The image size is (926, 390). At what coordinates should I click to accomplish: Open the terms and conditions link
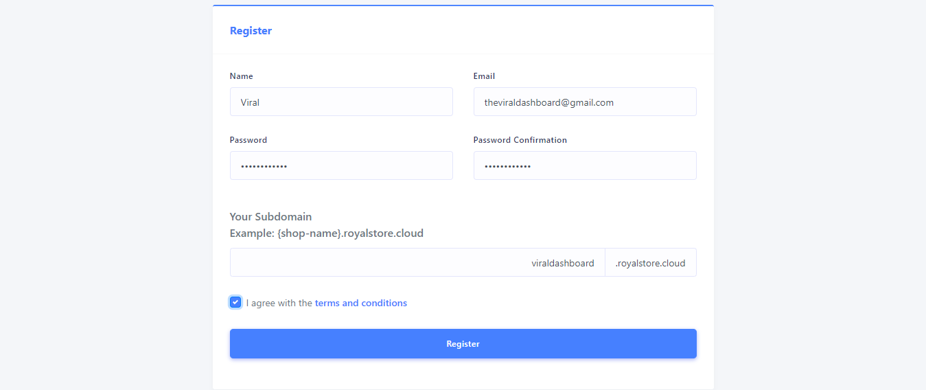(361, 303)
